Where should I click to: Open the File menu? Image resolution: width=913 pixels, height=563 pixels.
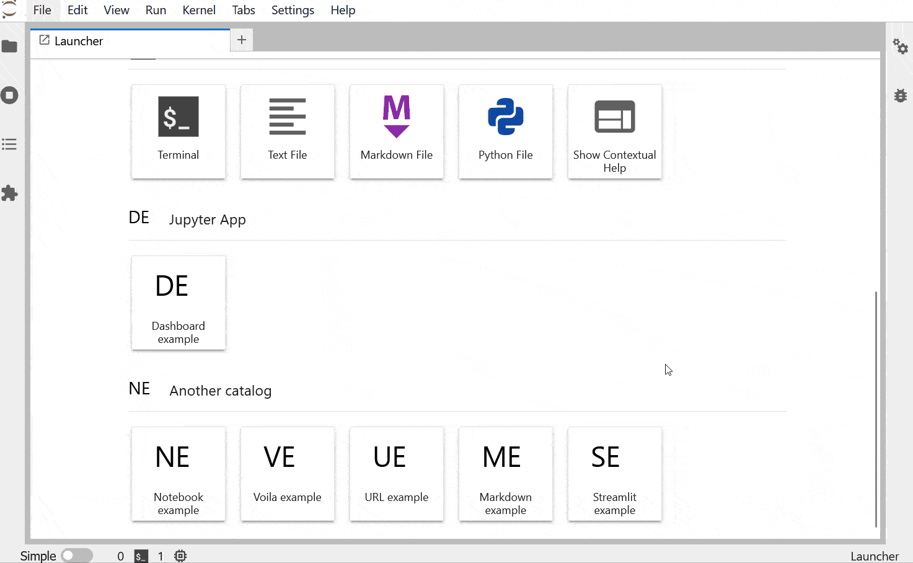coord(42,10)
